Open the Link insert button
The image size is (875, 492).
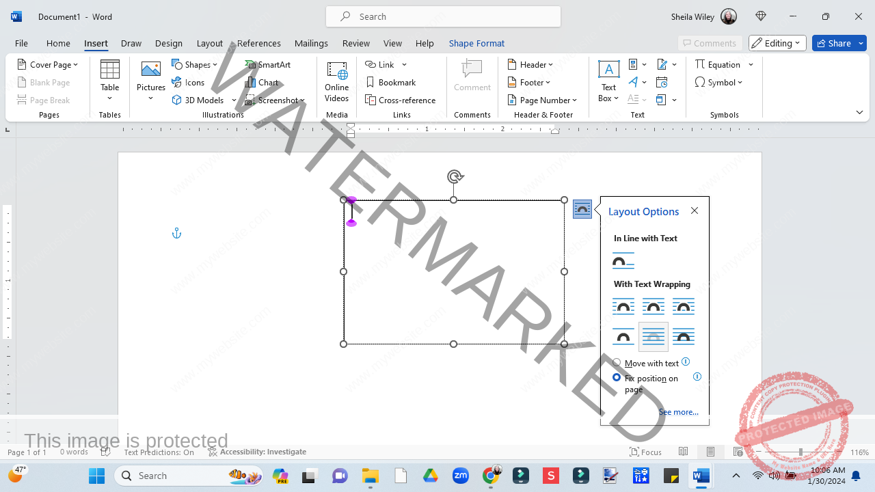tap(380, 64)
